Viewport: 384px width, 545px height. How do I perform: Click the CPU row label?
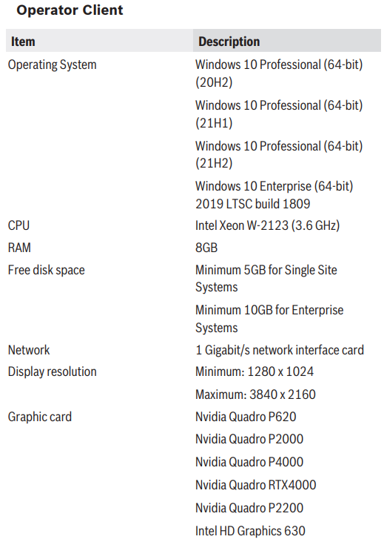click(x=18, y=225)
